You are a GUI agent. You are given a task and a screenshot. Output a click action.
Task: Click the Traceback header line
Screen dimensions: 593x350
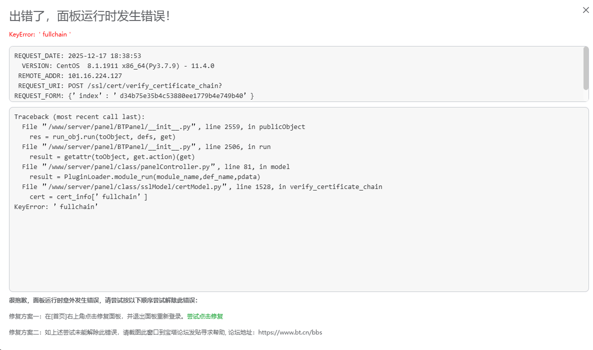pyautogui.click(x=77, y=116)
